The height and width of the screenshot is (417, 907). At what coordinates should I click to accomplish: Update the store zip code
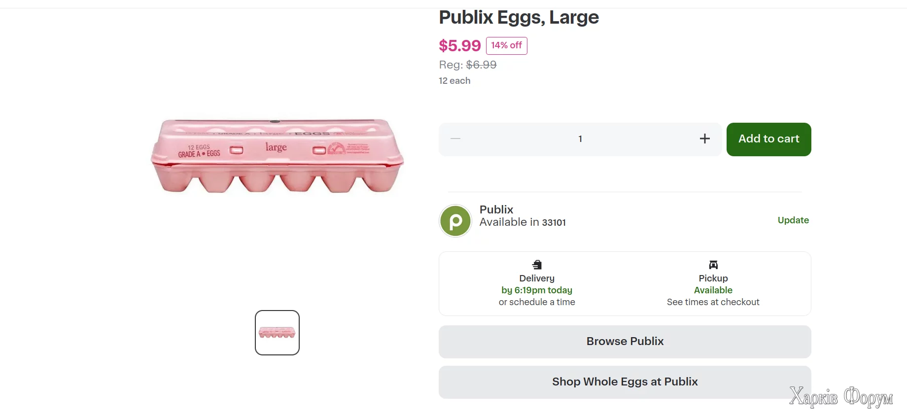click(x=793, y=220)
